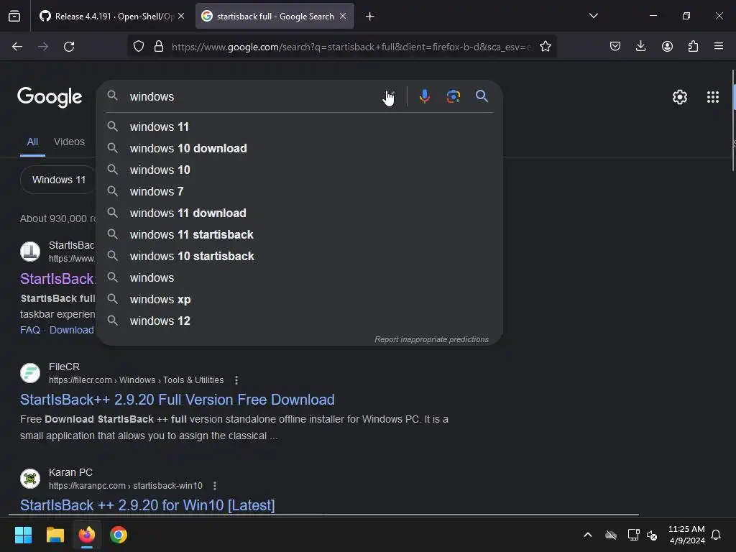Open StartIsBack ++ 2.9.20 for Win10 link
Viewport: 736px width, 552px height.
click(147, 505)
